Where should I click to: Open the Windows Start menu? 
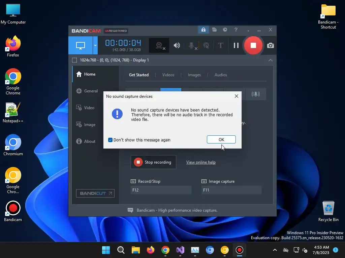(106, 250)
